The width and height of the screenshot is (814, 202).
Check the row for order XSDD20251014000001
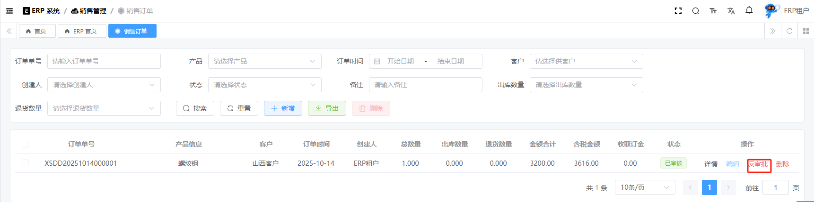coord(25,163)
